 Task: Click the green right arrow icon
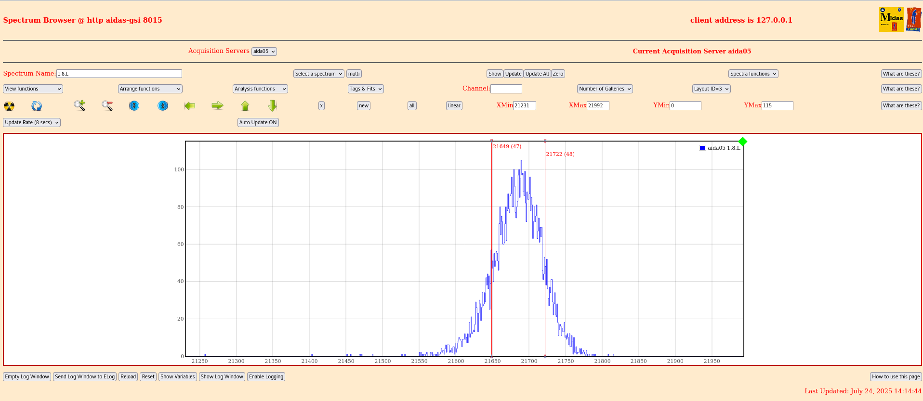coord(217,105)
